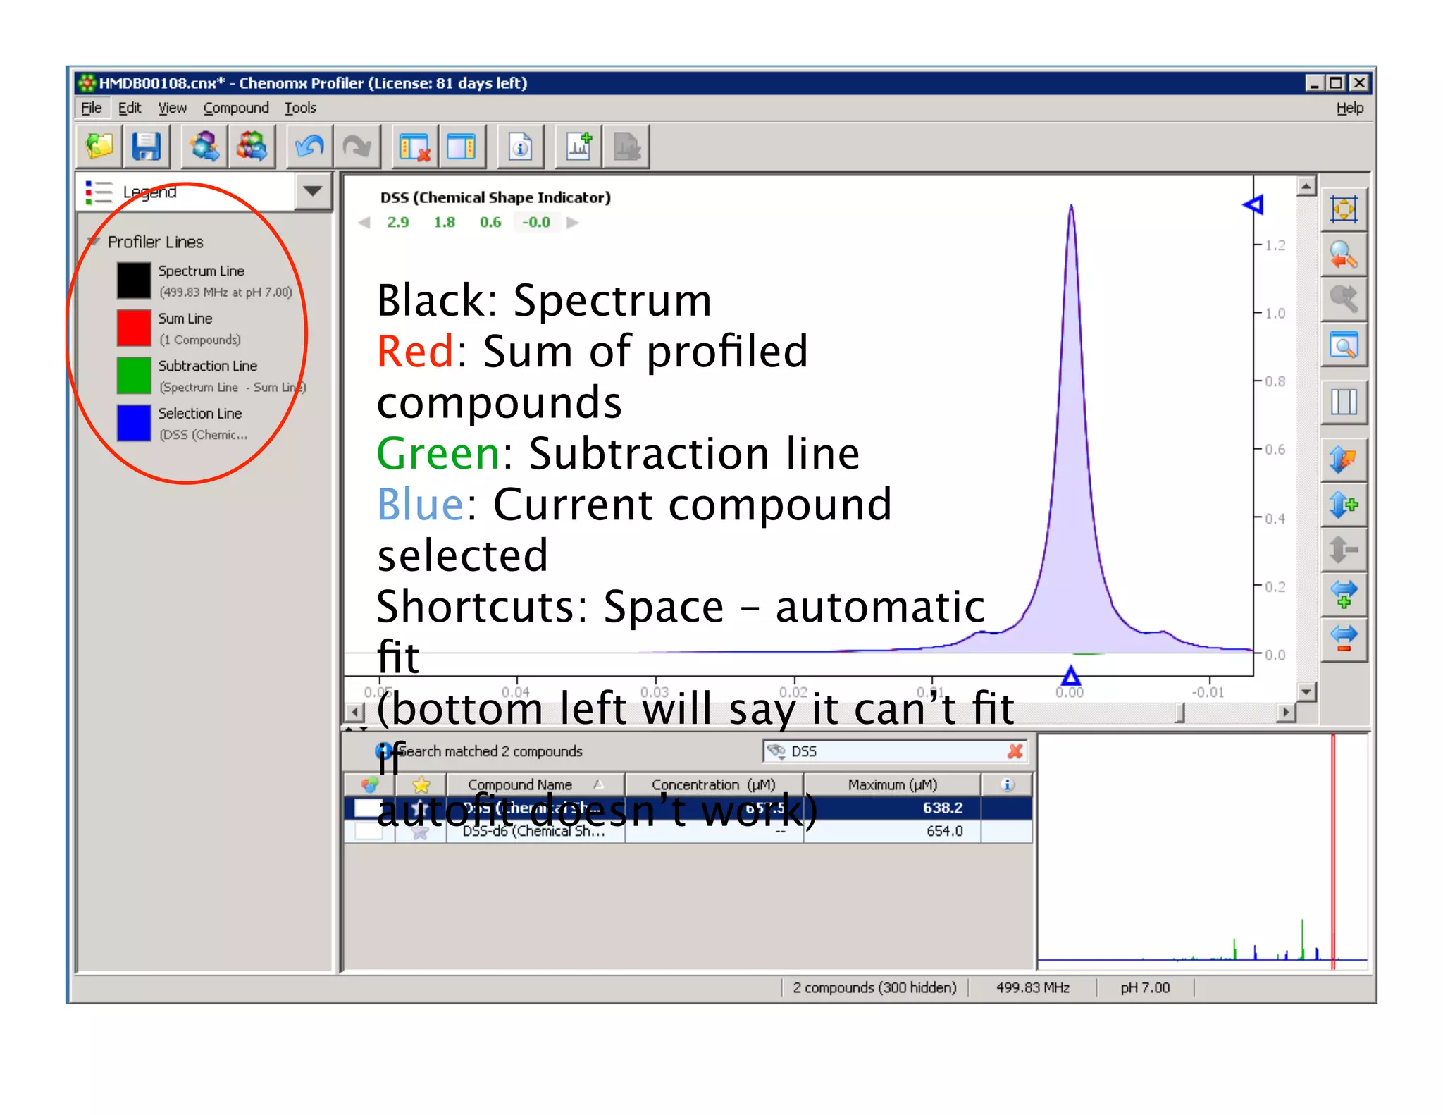Click in the DSS search input field
The width and height of the screenshot is (1443, 1115).
pyautogui.click(x=895, y=751)
